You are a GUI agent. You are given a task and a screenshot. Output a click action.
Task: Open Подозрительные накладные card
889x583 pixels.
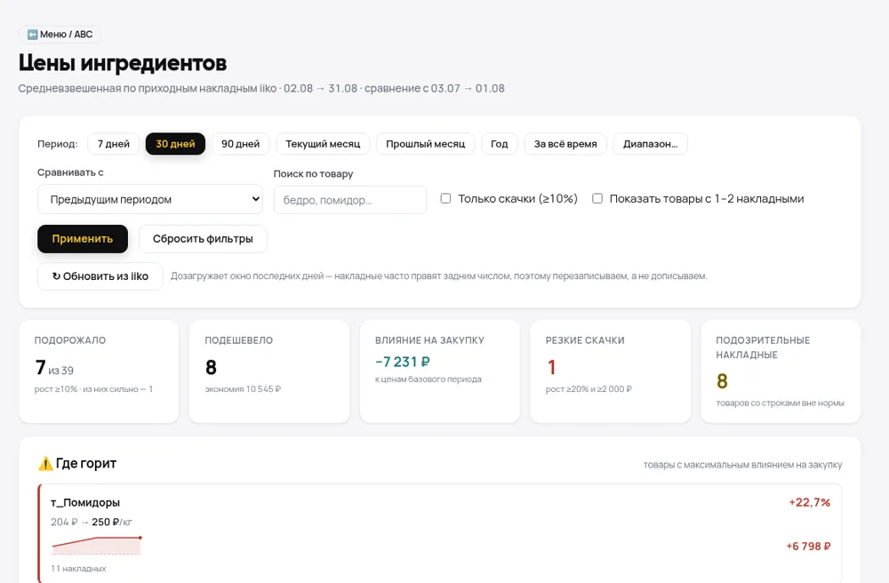tap(781, 371)
